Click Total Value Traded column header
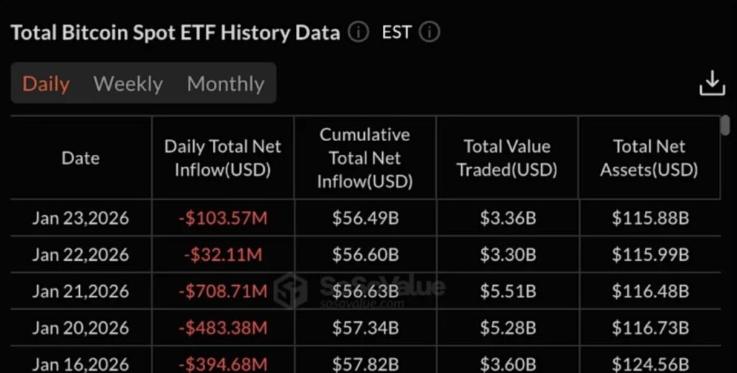737x373 pixels. click(507, 158)
